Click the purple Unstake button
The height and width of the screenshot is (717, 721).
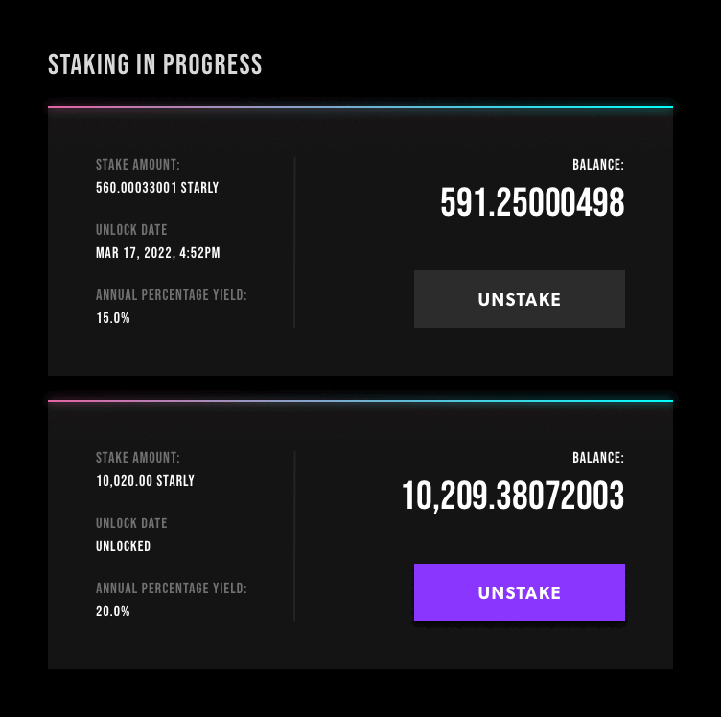519,592
